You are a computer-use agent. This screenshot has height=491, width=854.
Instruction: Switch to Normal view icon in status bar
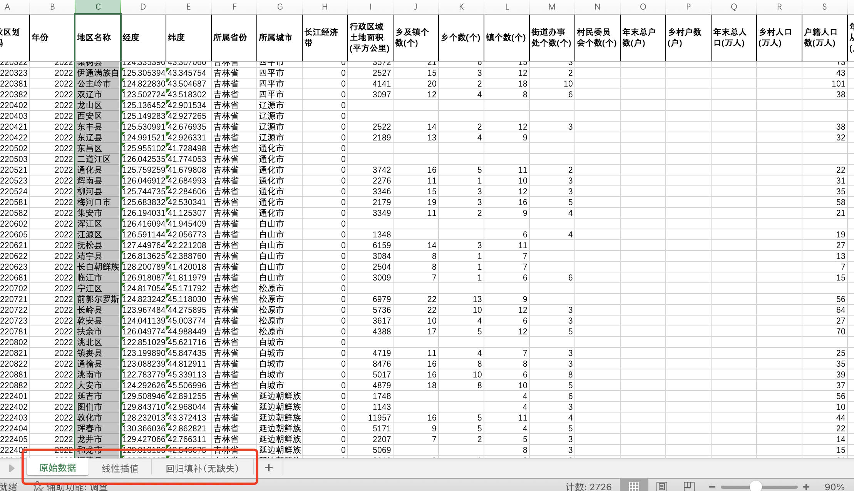click(634, 486)
